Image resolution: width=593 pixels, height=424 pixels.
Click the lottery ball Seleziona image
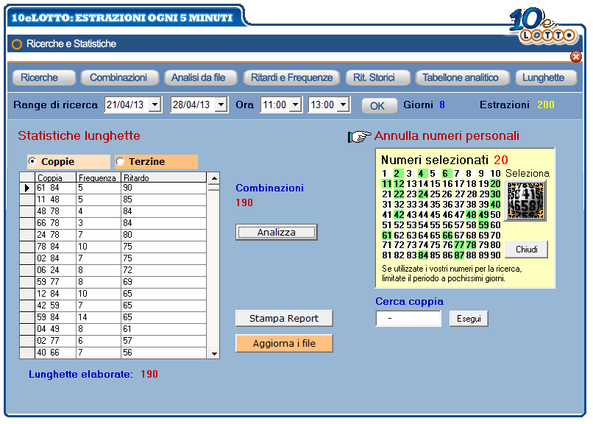point(526,201)
